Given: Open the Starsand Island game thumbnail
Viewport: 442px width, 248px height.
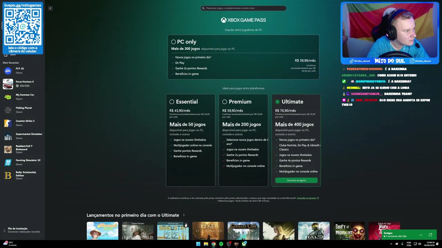Looking at the screenshot, I should coord(103,231).
